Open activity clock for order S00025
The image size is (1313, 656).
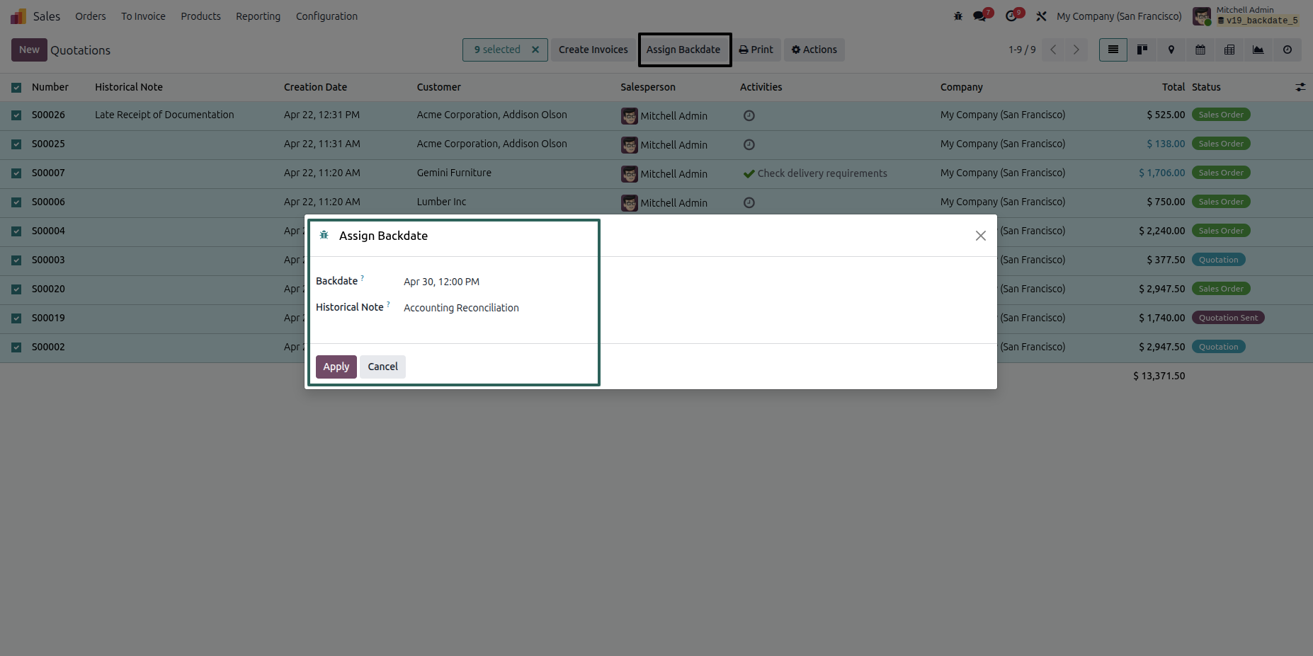click(x=749, y=144)
